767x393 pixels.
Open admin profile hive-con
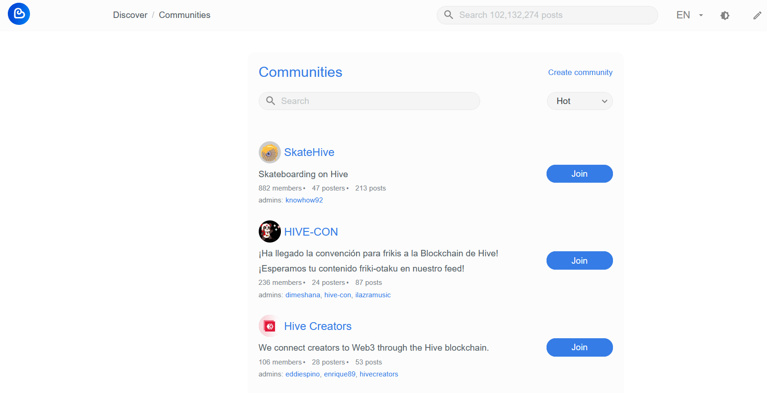pyautogui.click(x=338, y=295)
